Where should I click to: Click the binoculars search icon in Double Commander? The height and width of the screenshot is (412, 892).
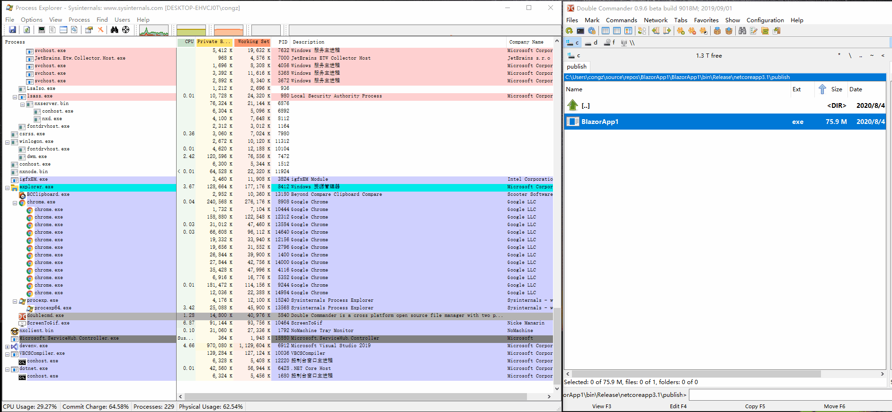(x=742, y=31)
